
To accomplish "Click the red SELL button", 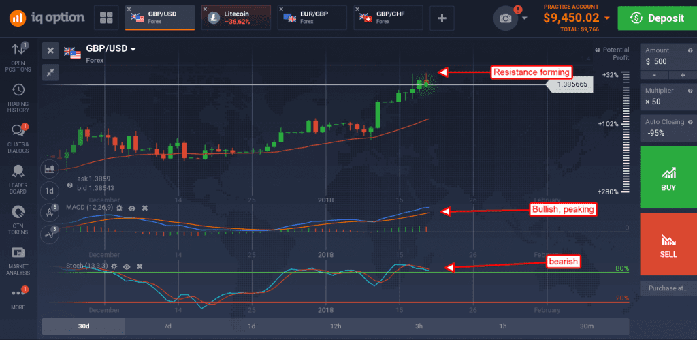I will point(668,244).
